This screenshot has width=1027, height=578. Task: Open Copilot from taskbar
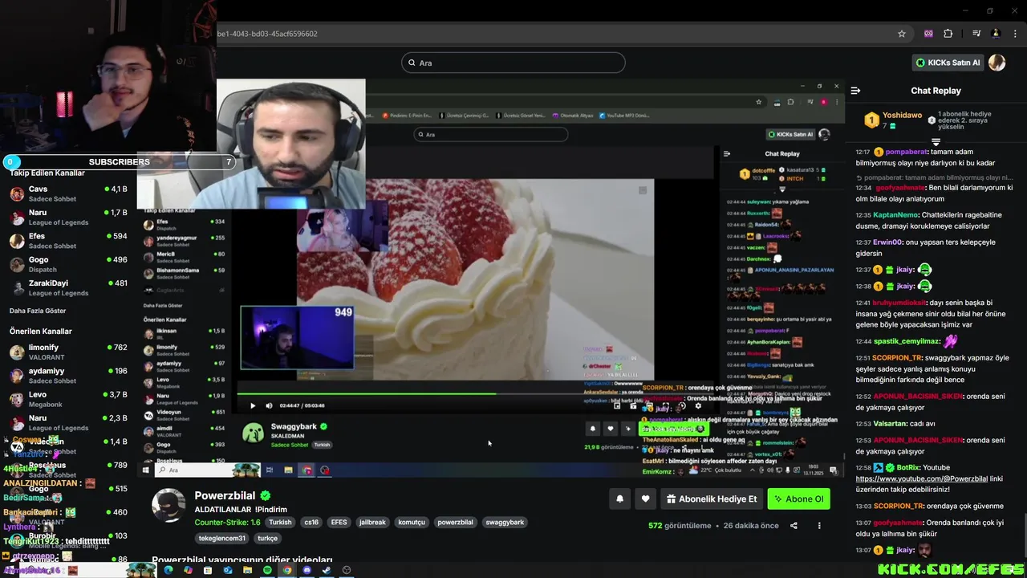188,570
